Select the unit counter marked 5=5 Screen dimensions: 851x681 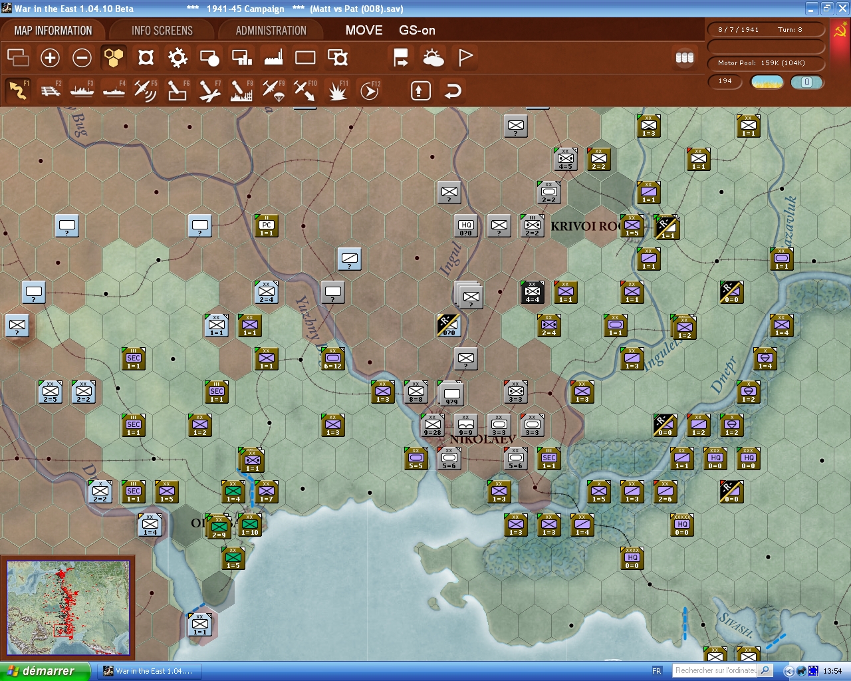(416, 458)
